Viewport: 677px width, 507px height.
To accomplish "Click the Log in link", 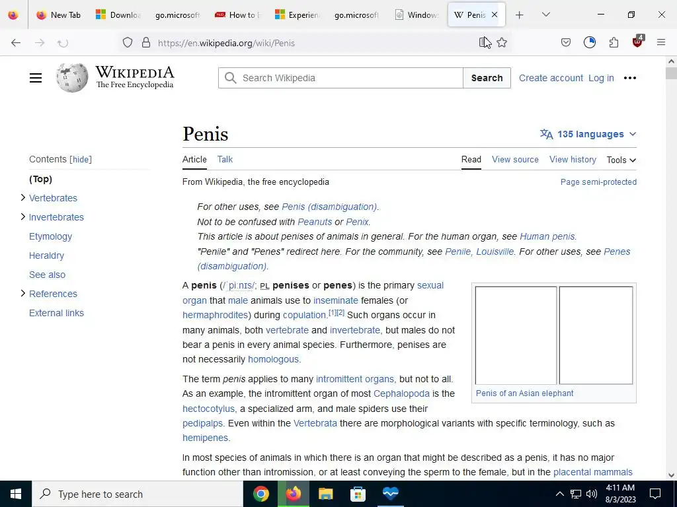I will [x=601, y=78].
